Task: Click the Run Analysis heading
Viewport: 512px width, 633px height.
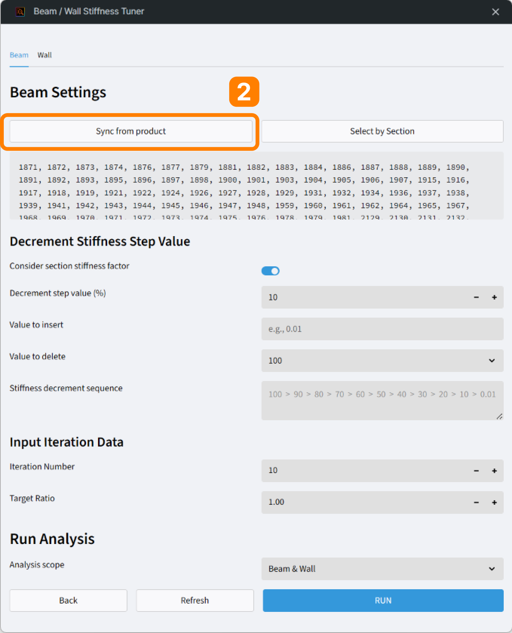Action: (52, 539)
